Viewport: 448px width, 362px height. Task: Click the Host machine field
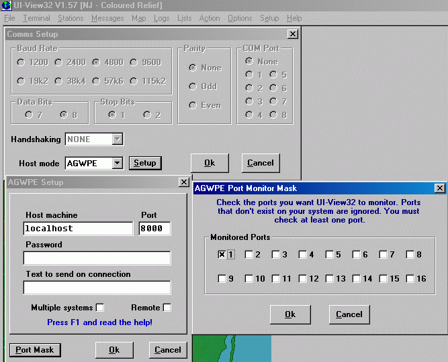(78, 229)
